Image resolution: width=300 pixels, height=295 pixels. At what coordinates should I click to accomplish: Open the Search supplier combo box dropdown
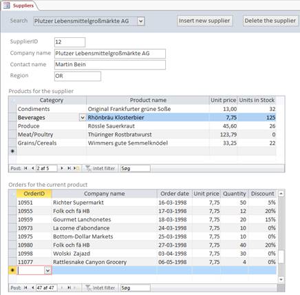pos(141,21)
